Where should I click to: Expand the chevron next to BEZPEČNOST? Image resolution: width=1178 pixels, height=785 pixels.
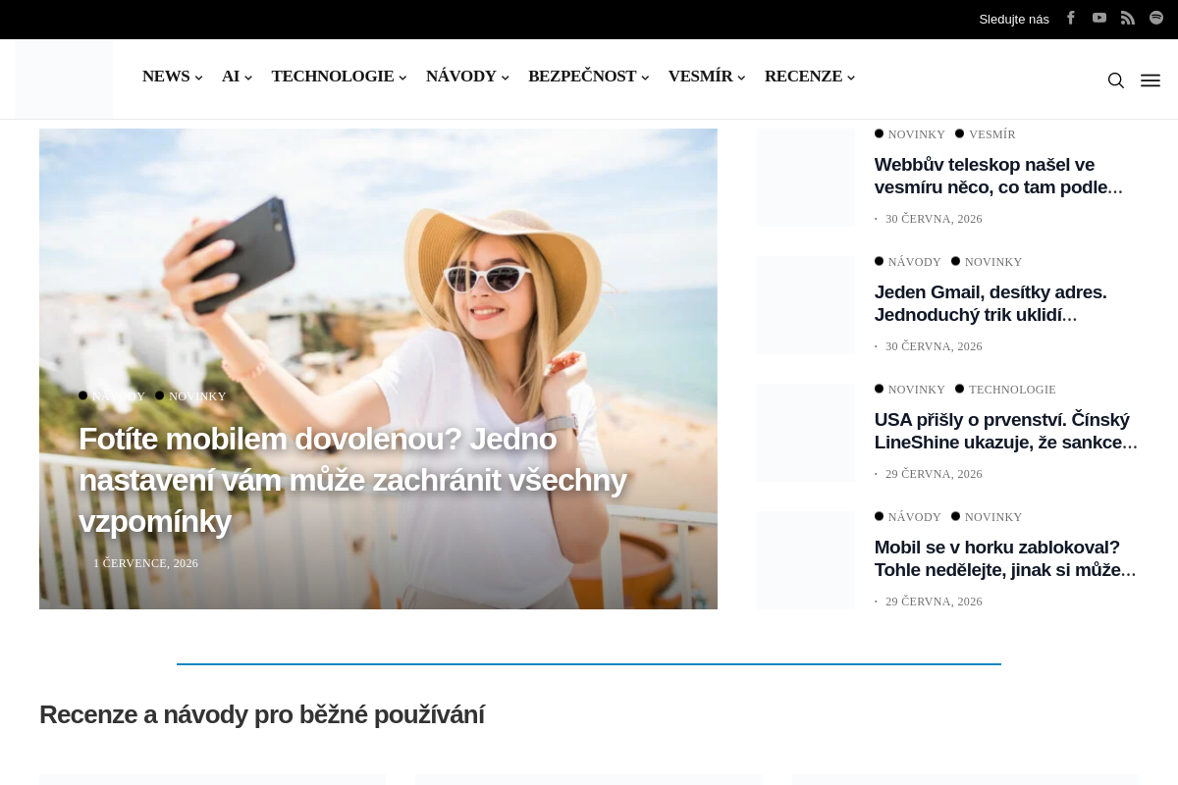point(645,78)
